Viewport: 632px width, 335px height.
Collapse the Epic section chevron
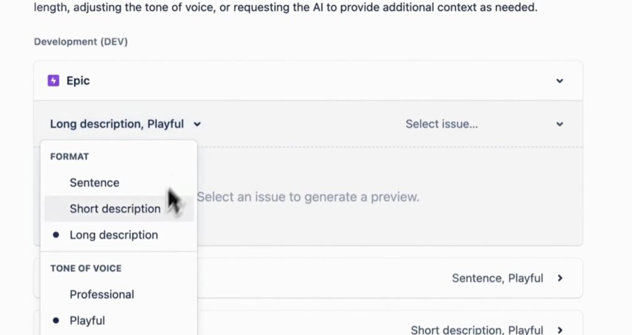point(559,81)
